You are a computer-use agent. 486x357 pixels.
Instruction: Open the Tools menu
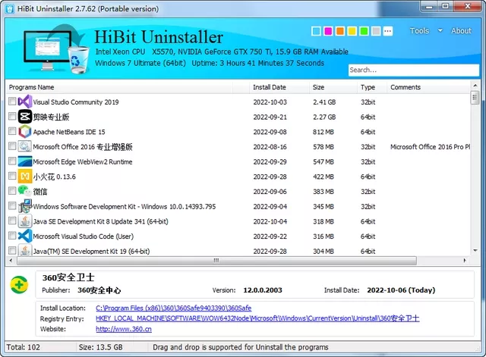[x=419, y=30]
